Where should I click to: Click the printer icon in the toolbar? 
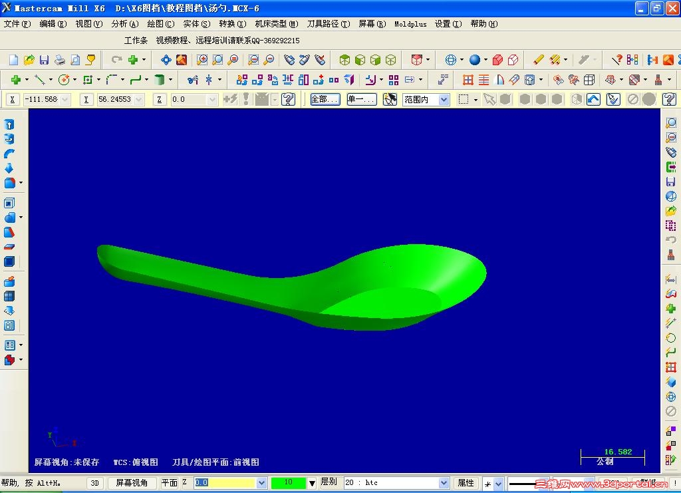(59, 60)
